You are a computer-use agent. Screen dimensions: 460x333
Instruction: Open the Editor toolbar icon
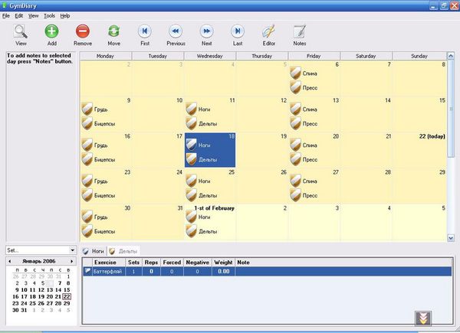point(269,31)
